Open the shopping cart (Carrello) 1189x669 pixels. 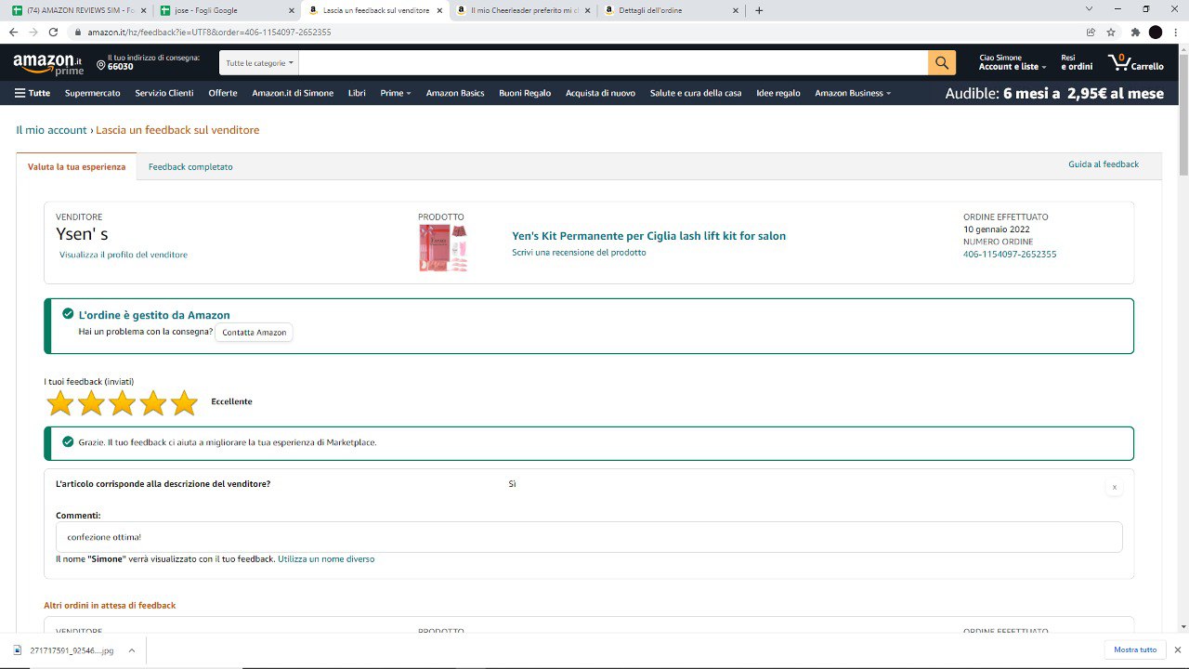(1136, 63)
